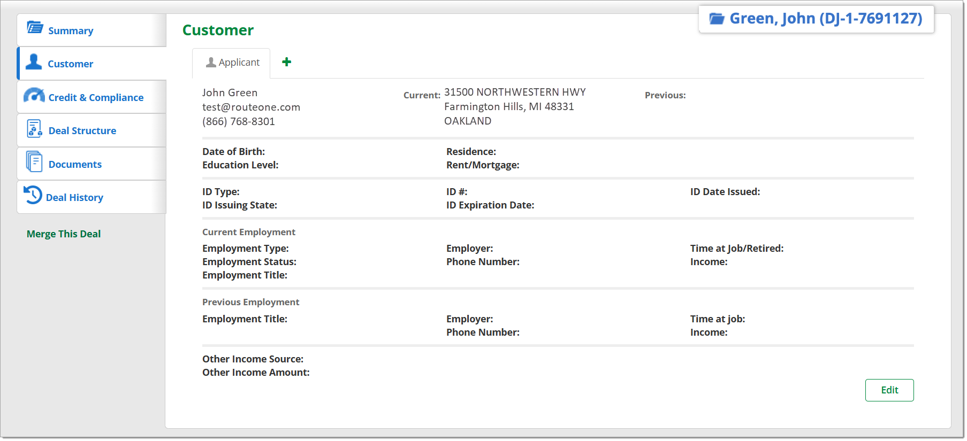Screen dimensions: 967x441
Task: Click the Deal History clock icon
Action: point(33,195)
